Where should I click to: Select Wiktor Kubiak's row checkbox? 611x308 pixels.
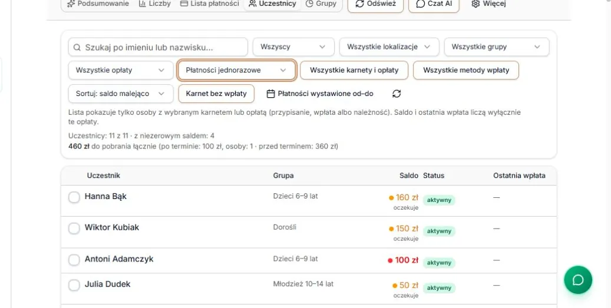pos(74,228)
